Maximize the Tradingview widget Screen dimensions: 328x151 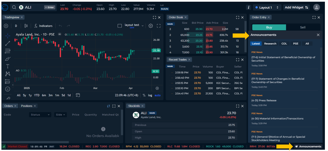tap(154, 17)
